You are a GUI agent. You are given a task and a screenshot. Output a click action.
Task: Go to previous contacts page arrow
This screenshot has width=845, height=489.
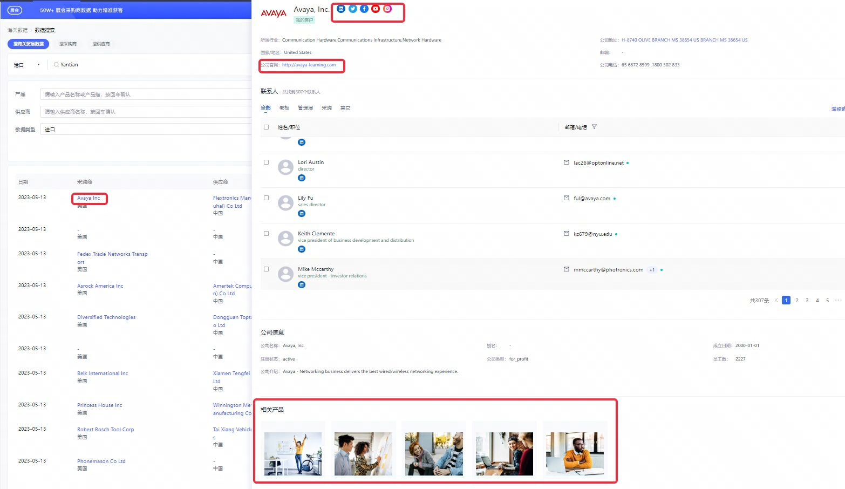776,300
